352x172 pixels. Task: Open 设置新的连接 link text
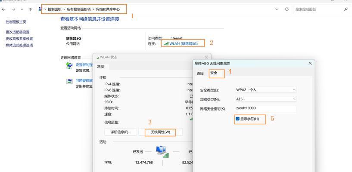coord(84,65)
